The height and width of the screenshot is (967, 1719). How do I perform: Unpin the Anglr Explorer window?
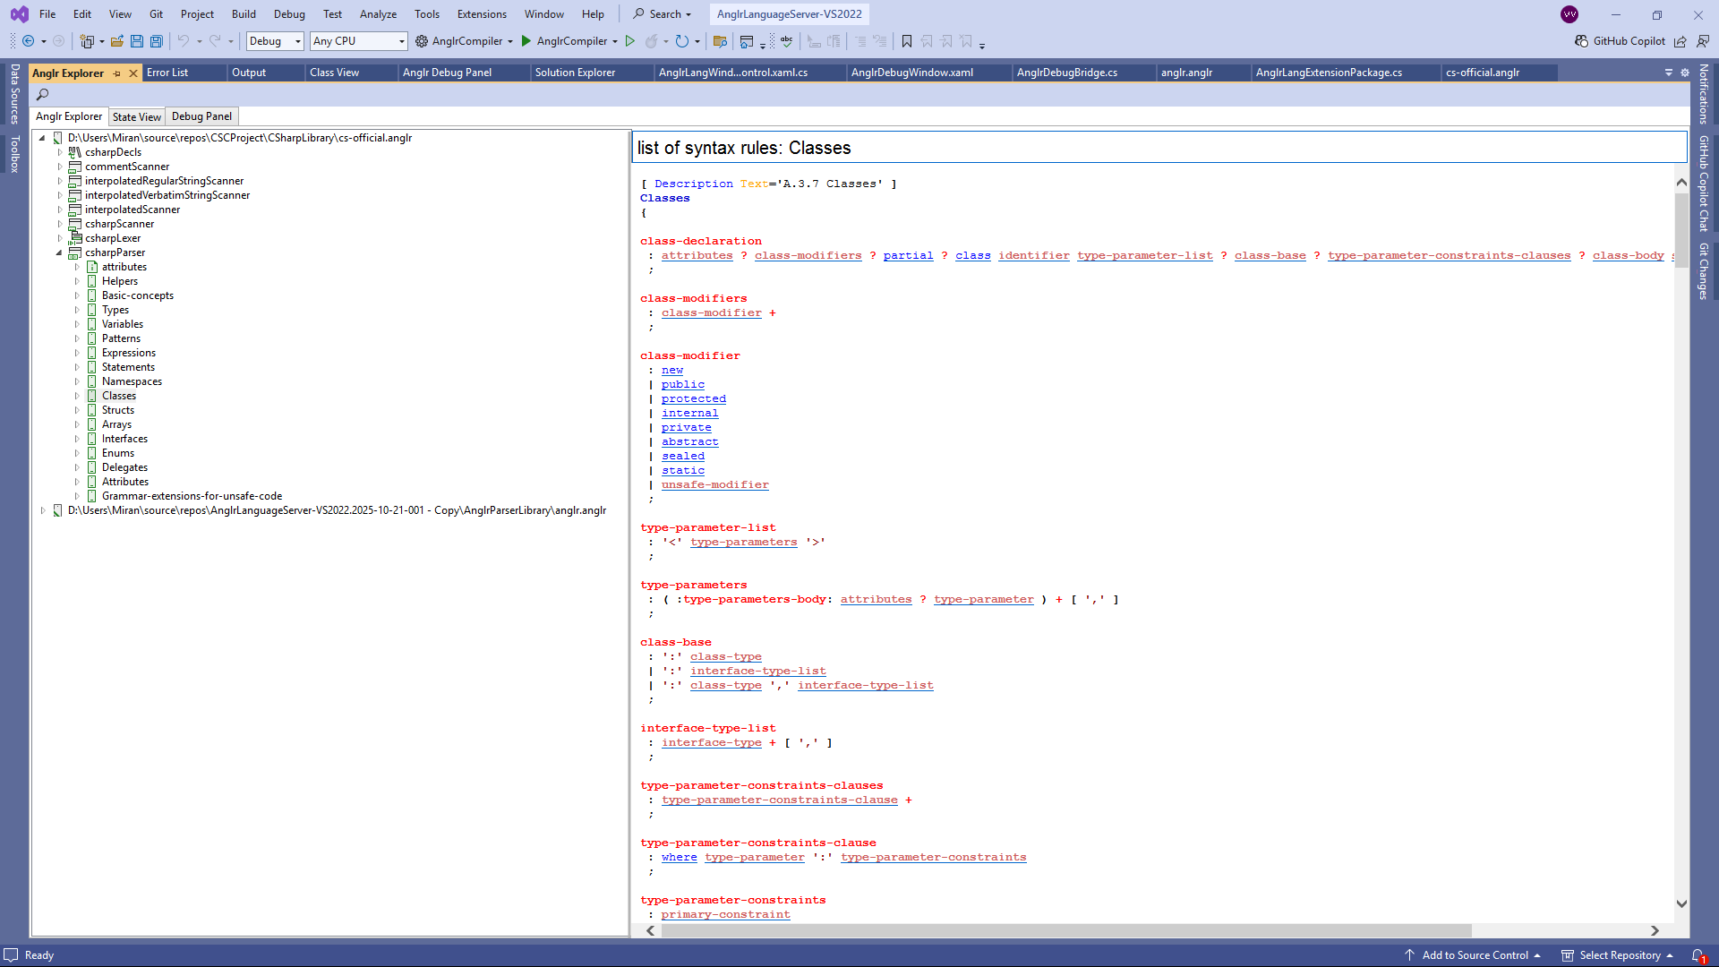117,73
